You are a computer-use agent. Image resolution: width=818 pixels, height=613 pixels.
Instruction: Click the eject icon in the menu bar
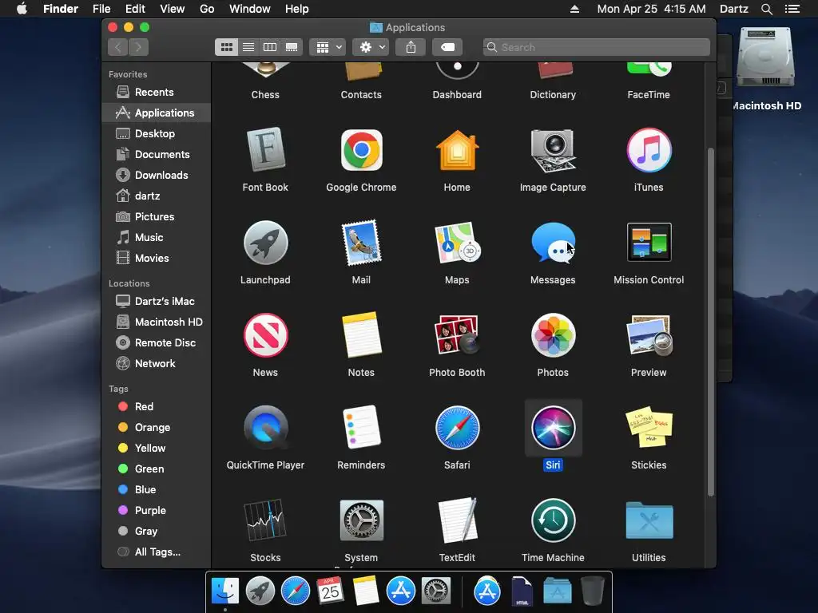tap(574, 9)
